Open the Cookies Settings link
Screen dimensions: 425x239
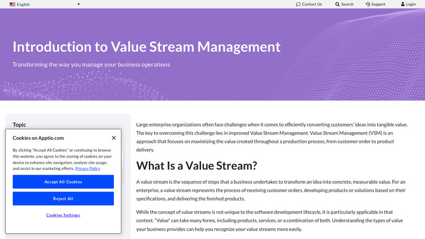pyautogui.click(x=63, y=215)
